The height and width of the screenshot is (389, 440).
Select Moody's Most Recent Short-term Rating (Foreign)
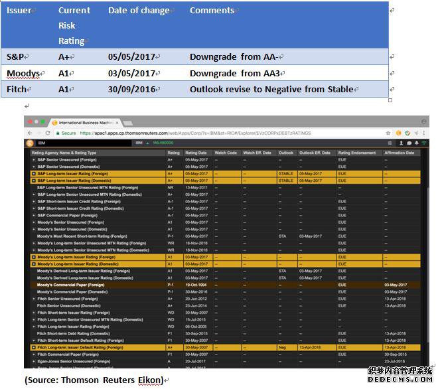(x=226, y=236)
